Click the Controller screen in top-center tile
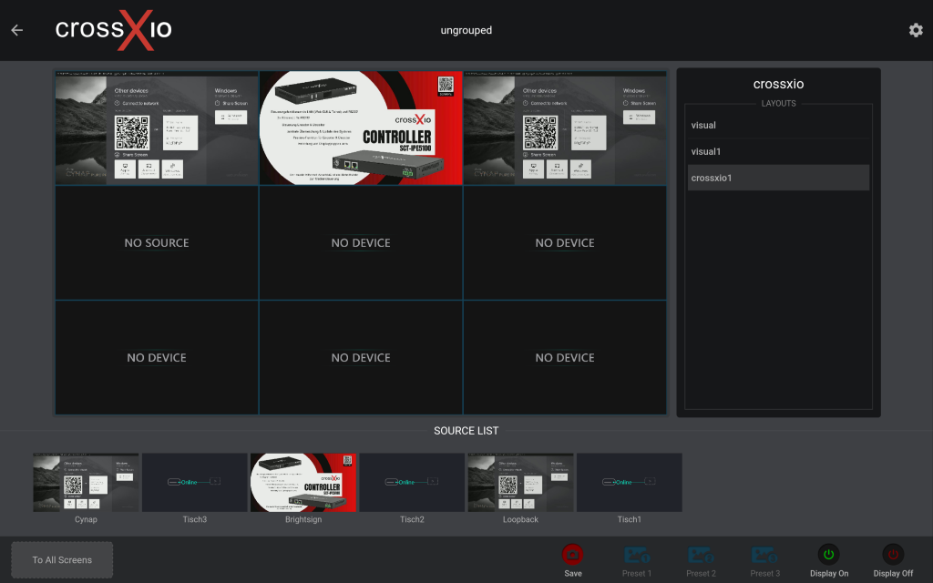Screen dimensions: 933x583 pyautogui.click(x=361, y=128)
